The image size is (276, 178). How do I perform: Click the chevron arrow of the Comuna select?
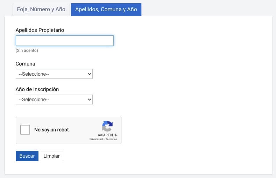pyautogui.click(x=89, y=74)
